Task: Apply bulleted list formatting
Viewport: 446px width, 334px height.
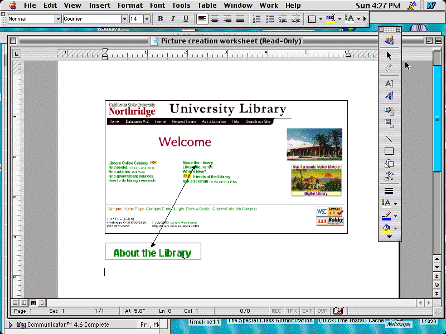Action: [x=269, y=19]
